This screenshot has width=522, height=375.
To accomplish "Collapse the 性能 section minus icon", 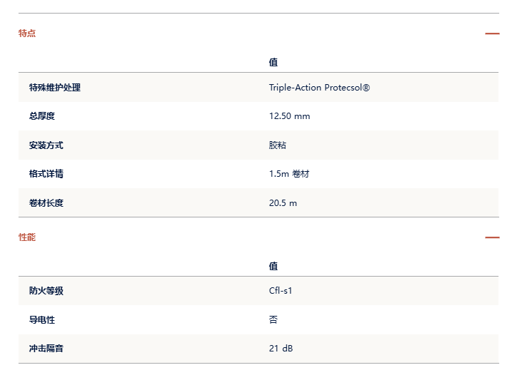I will [x=492, y=237].
